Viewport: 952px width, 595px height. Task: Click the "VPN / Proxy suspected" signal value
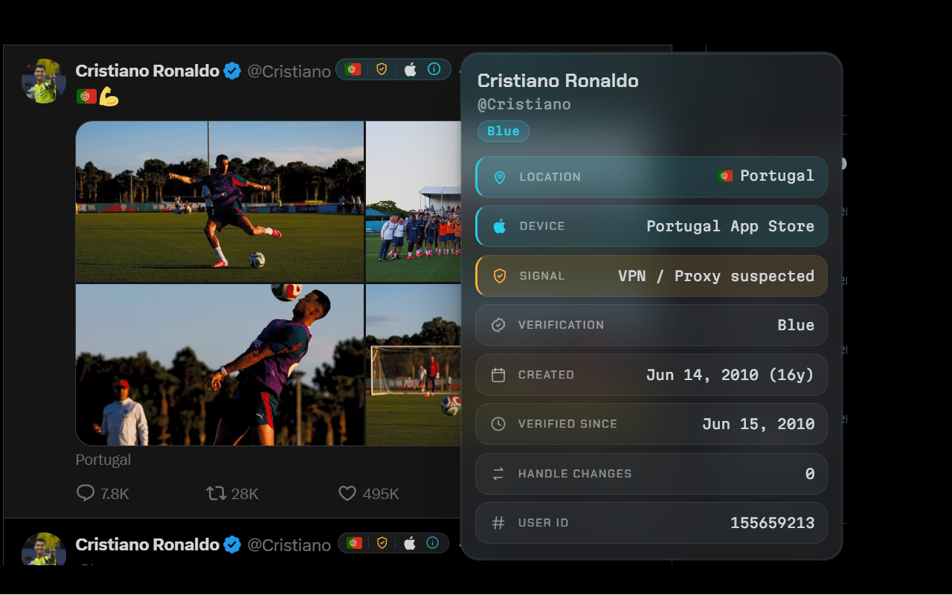click(x=716, y=276)
